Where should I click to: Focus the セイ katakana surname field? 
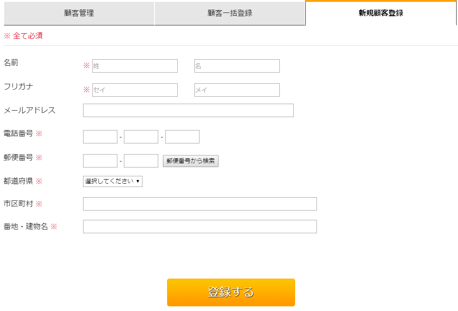(x=135, y=90)
